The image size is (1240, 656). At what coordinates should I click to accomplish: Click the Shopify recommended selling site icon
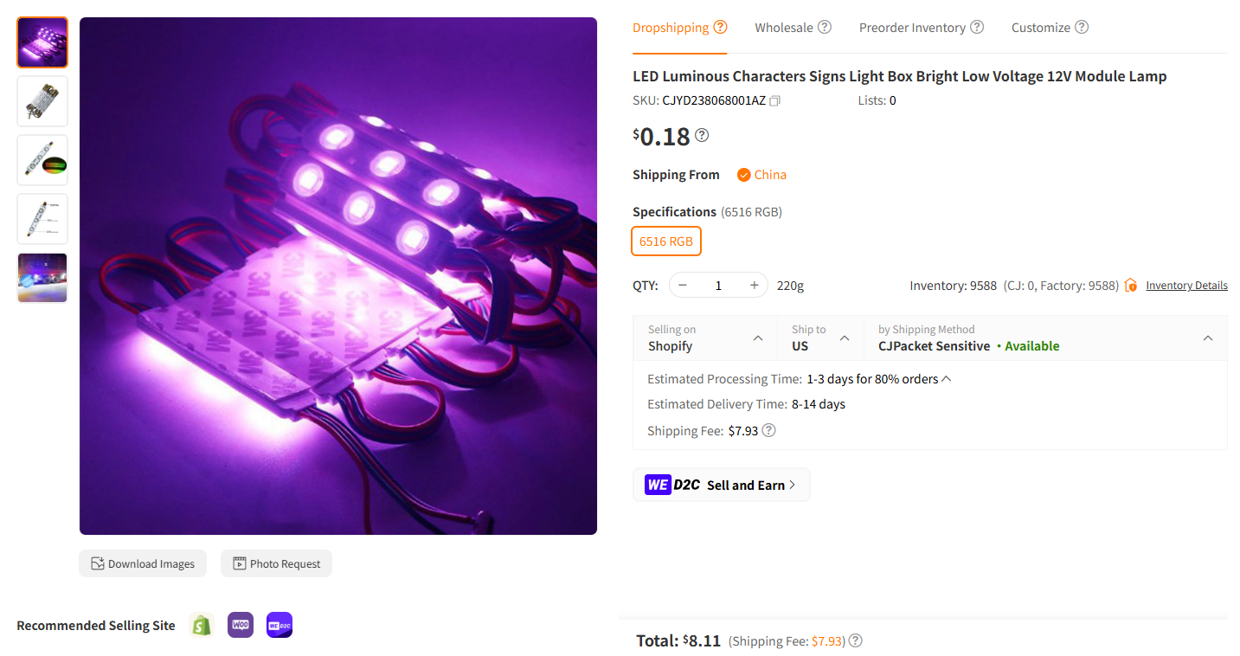click(x=202, y=625)
